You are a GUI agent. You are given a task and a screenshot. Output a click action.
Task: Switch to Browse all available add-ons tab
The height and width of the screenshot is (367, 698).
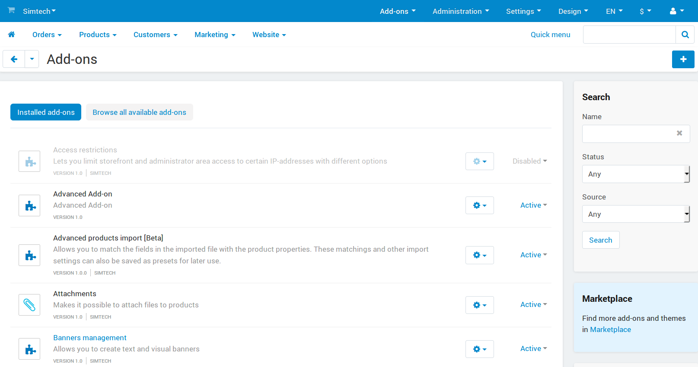click(139, 112)
